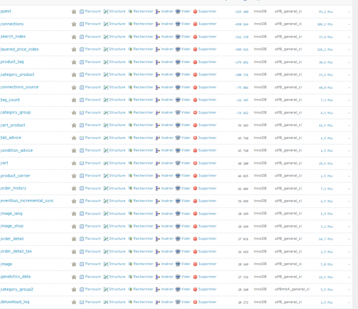Click size value 14,7 Mio
358x309 pixels.
click(326, 239)
